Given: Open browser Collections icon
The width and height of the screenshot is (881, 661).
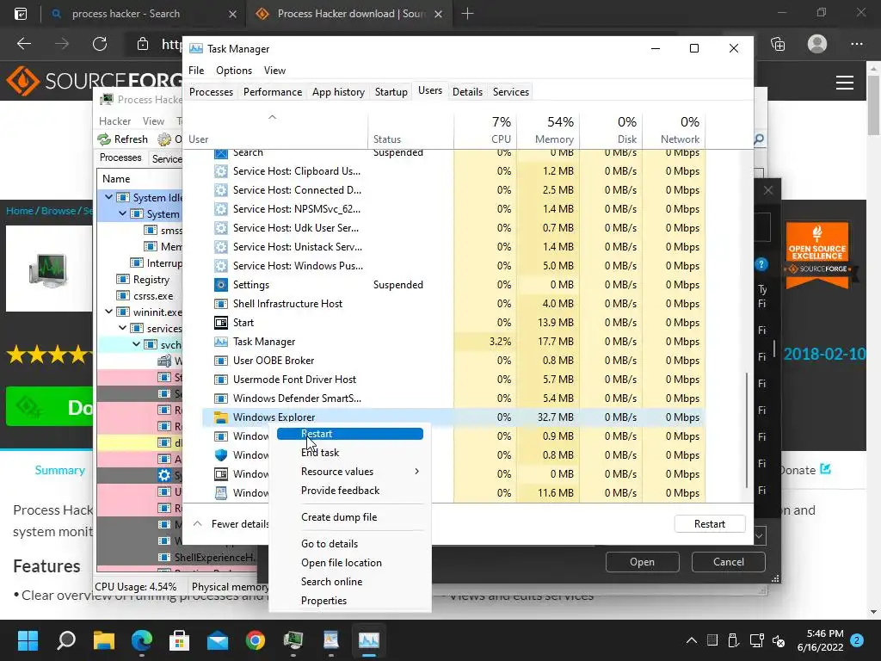Looking at the screenshot, I should coord(778,44).
